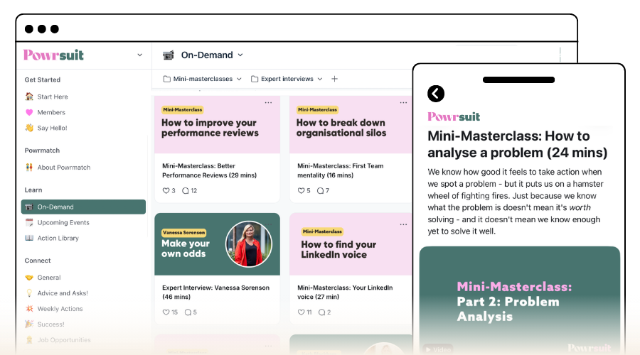The image size is (640, 355).
Task: Open Upcoming Events in sidebar
Action: point(63,222)
